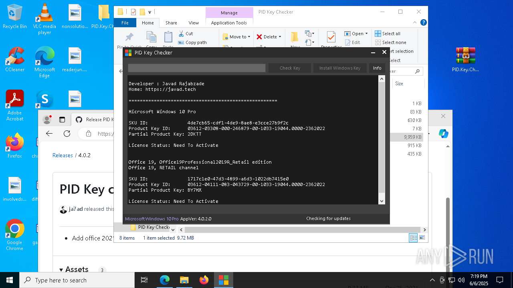
Task: Expand the Delete dropdown arrow
Action: click(x=280, y=37)
